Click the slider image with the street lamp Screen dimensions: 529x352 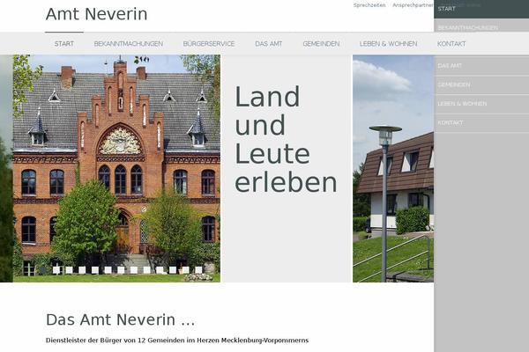tap(393, 168)
